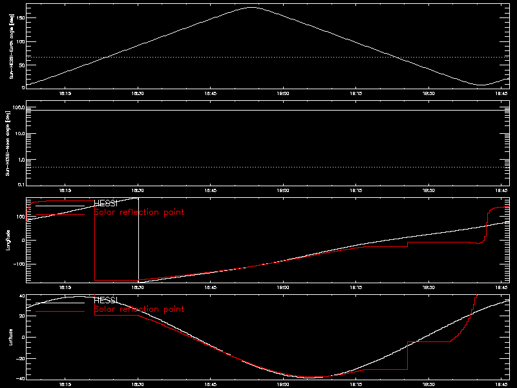The height and width of the screenshot is (388, 517).
Task: Click the peak of the Sun-HESSI-Earth angle curve
Action: pos(251,7)
